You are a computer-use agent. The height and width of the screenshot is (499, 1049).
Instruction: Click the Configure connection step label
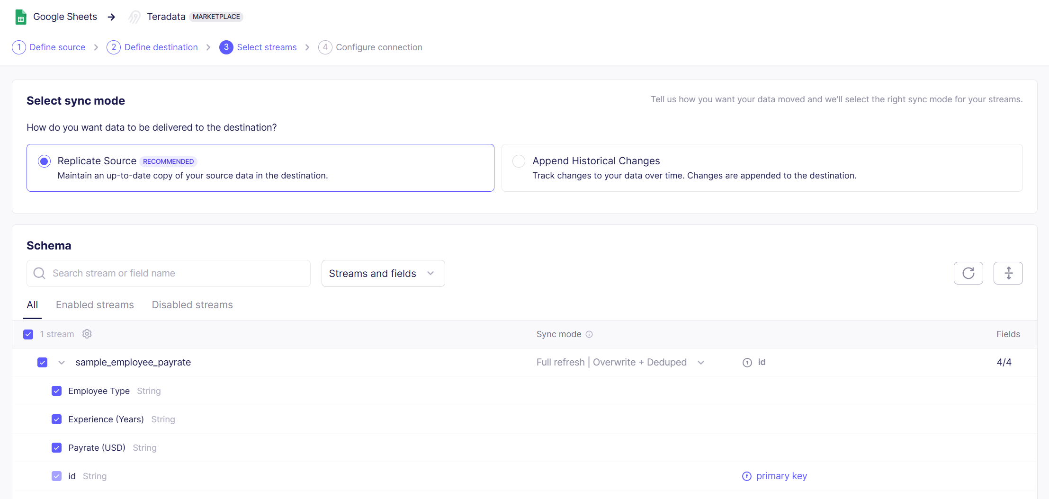tap(379, 47)
